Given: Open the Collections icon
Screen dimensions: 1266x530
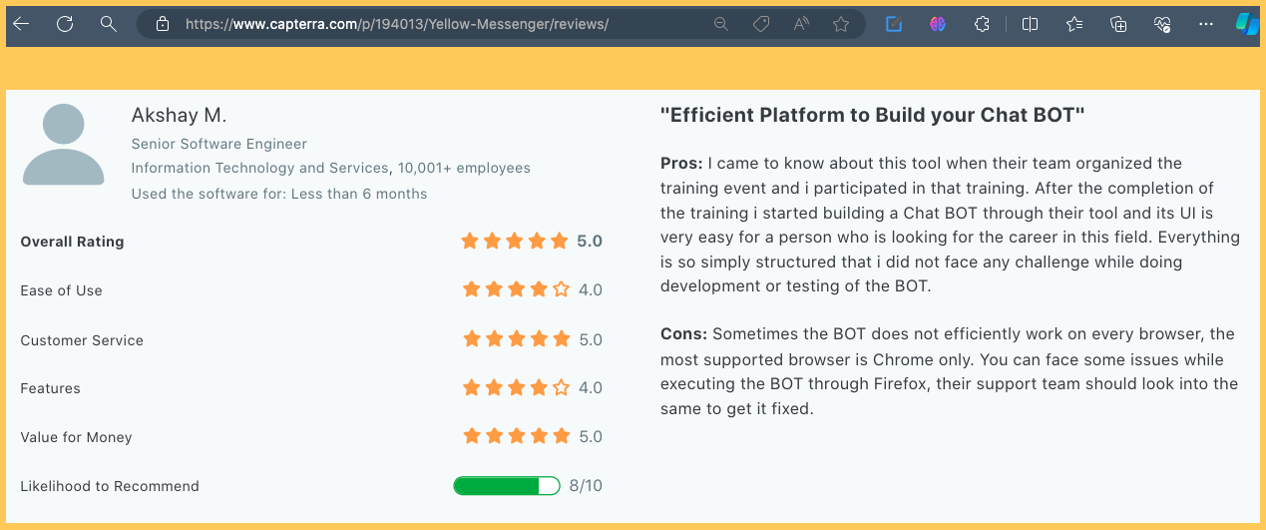Looking at the screenshot, I should pos(1118,24).
